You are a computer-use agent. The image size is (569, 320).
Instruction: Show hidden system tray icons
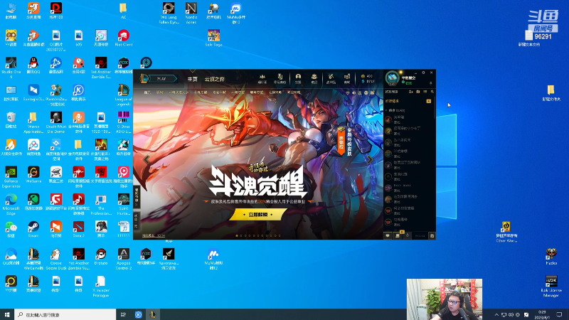pyautogui.click(x=496, y=314)
